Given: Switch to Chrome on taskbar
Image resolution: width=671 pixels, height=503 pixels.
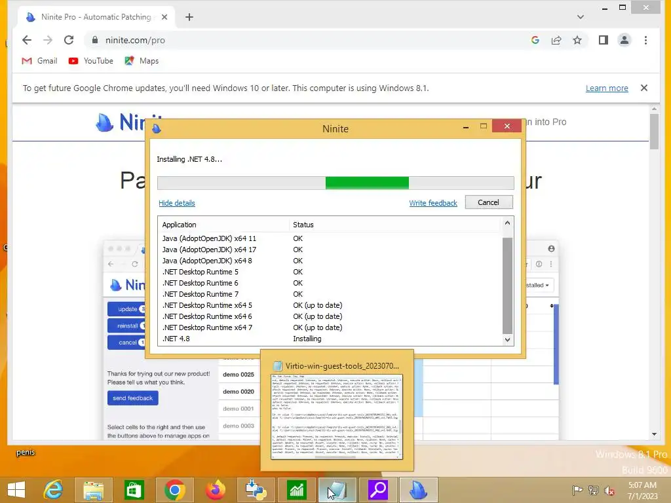Looking at the screenshot, I should (x=174, y=490).
